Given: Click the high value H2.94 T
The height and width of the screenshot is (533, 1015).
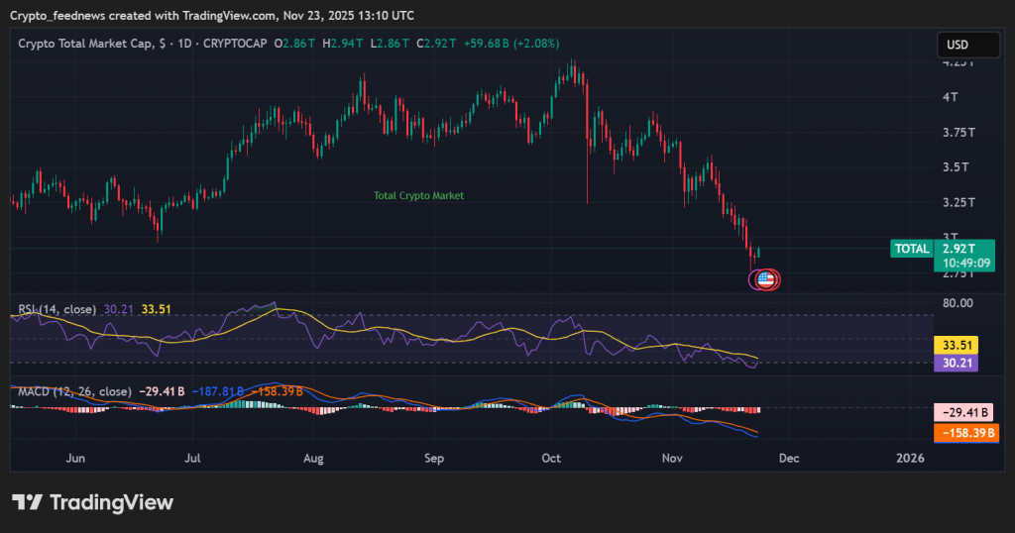Looking at the screenshot, I should (342, 44).
